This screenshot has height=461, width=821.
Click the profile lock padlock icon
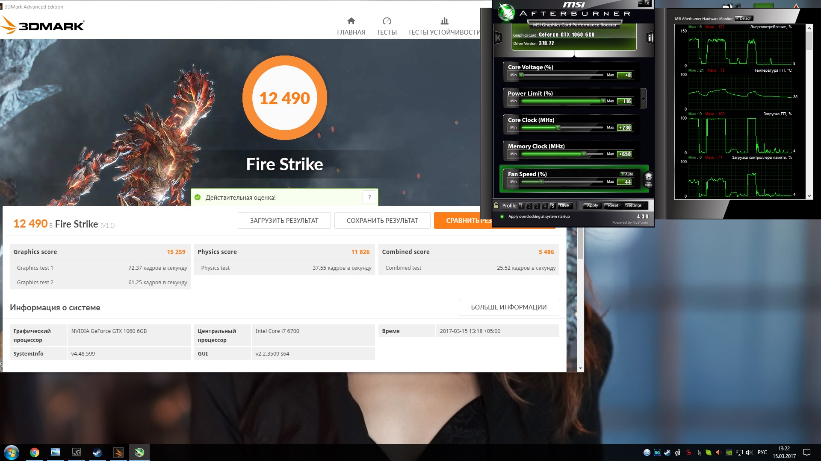click(496, 205)
